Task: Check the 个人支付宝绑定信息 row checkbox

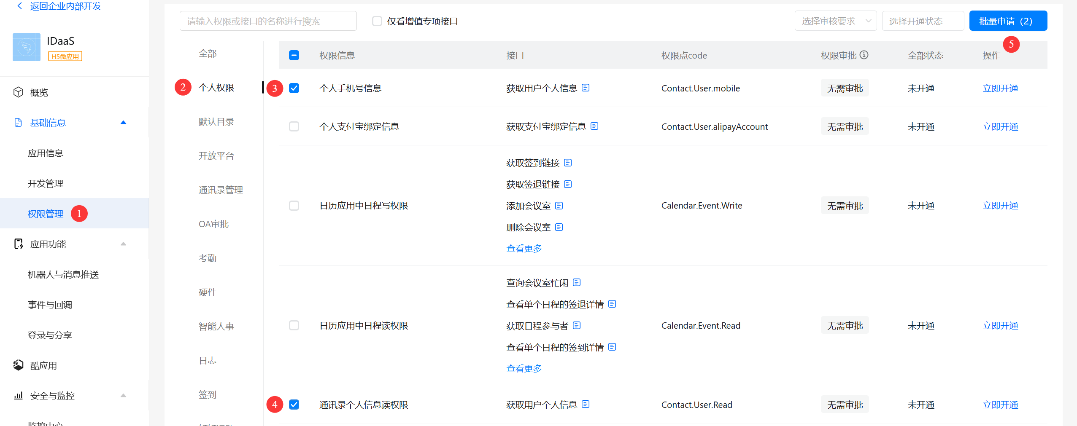Action: 294,126
